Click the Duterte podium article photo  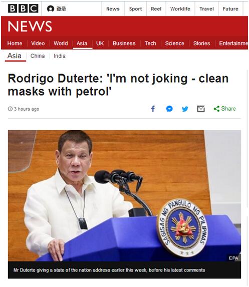tap(124, 196)
